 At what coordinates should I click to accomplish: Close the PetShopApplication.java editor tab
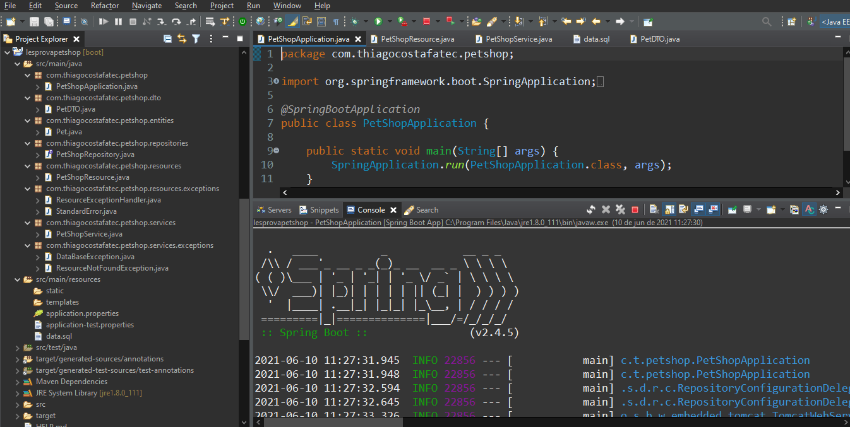click(357, 39)
